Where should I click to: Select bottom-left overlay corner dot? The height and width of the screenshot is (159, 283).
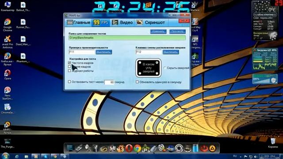tap(140, 73)
